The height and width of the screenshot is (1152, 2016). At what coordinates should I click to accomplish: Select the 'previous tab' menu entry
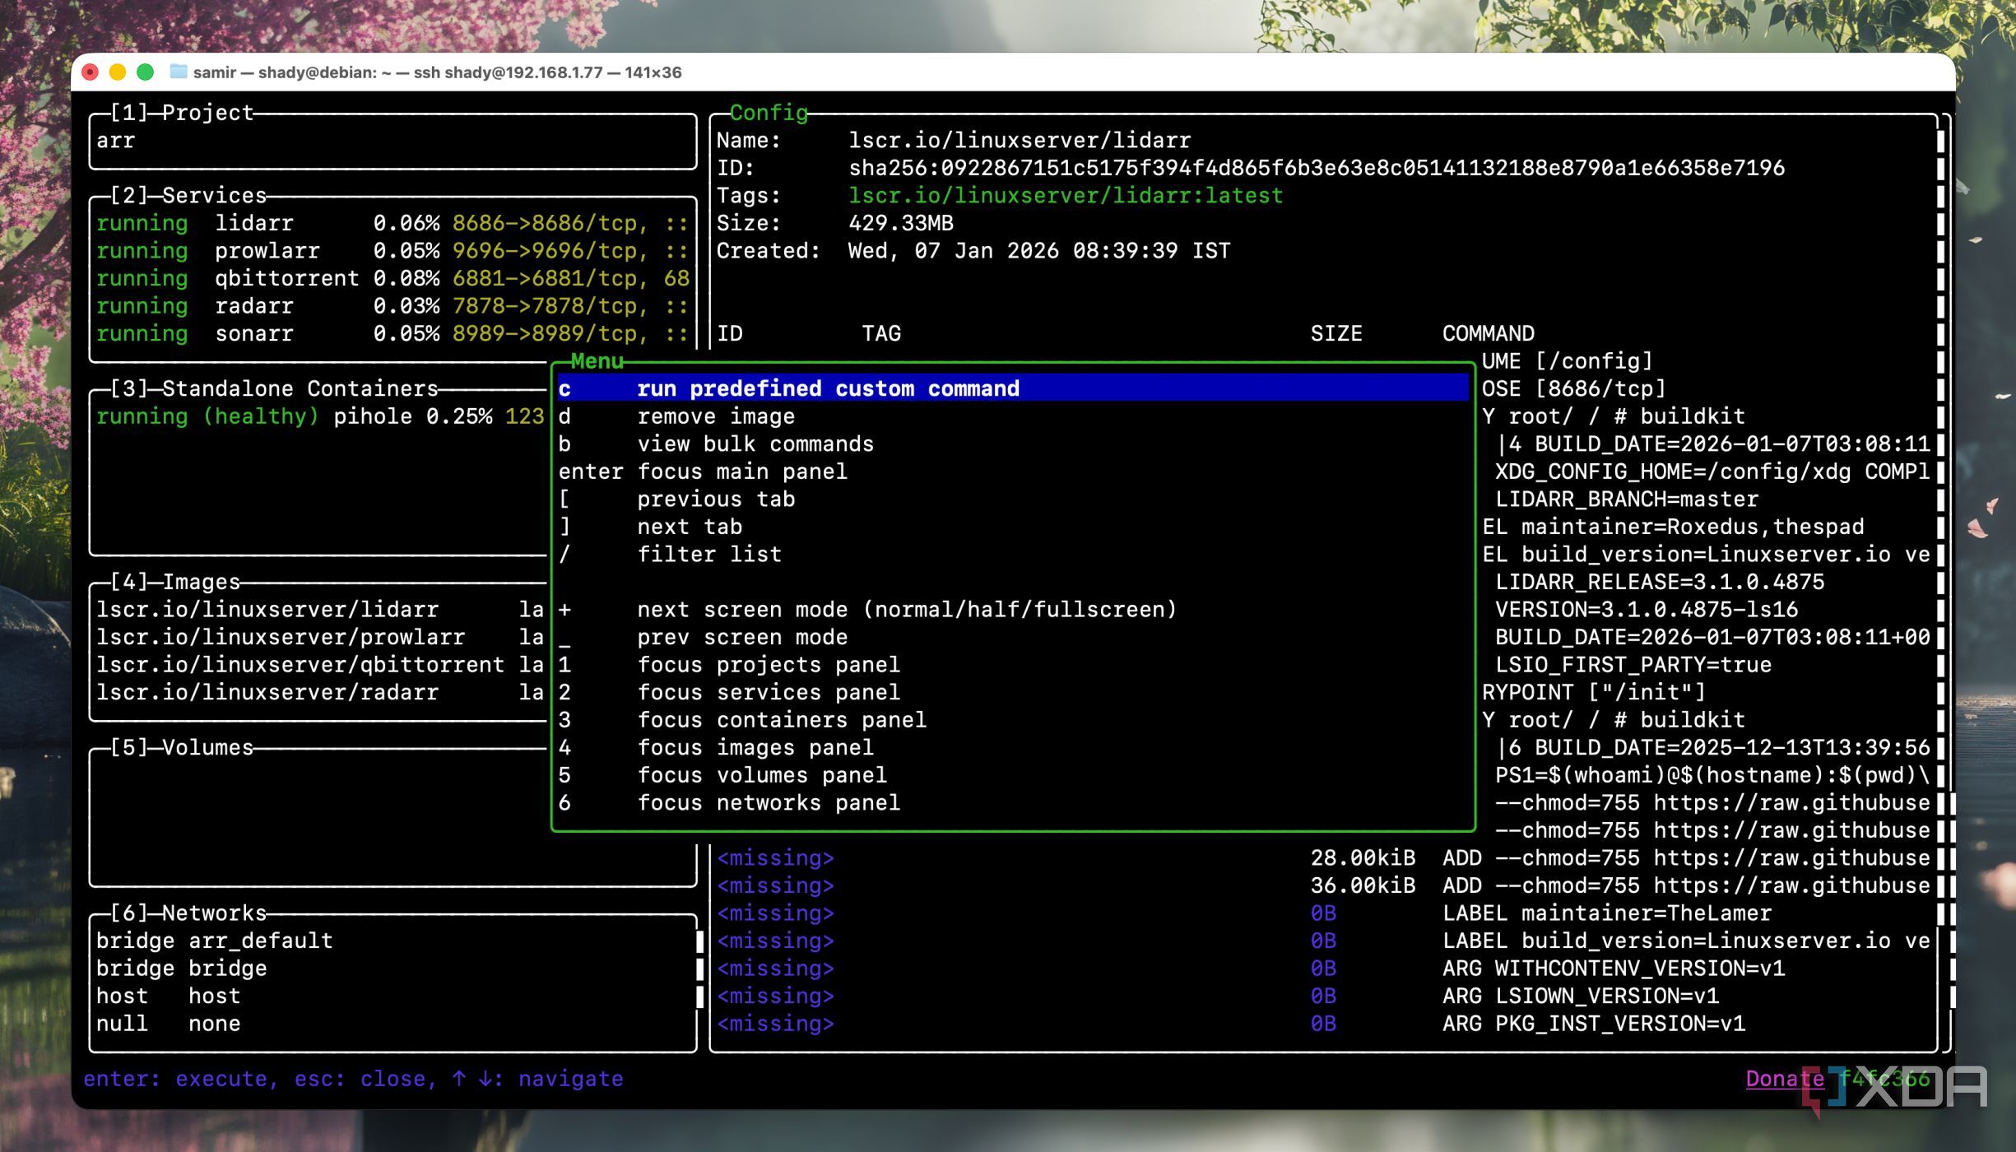[x=1013, y=499]
